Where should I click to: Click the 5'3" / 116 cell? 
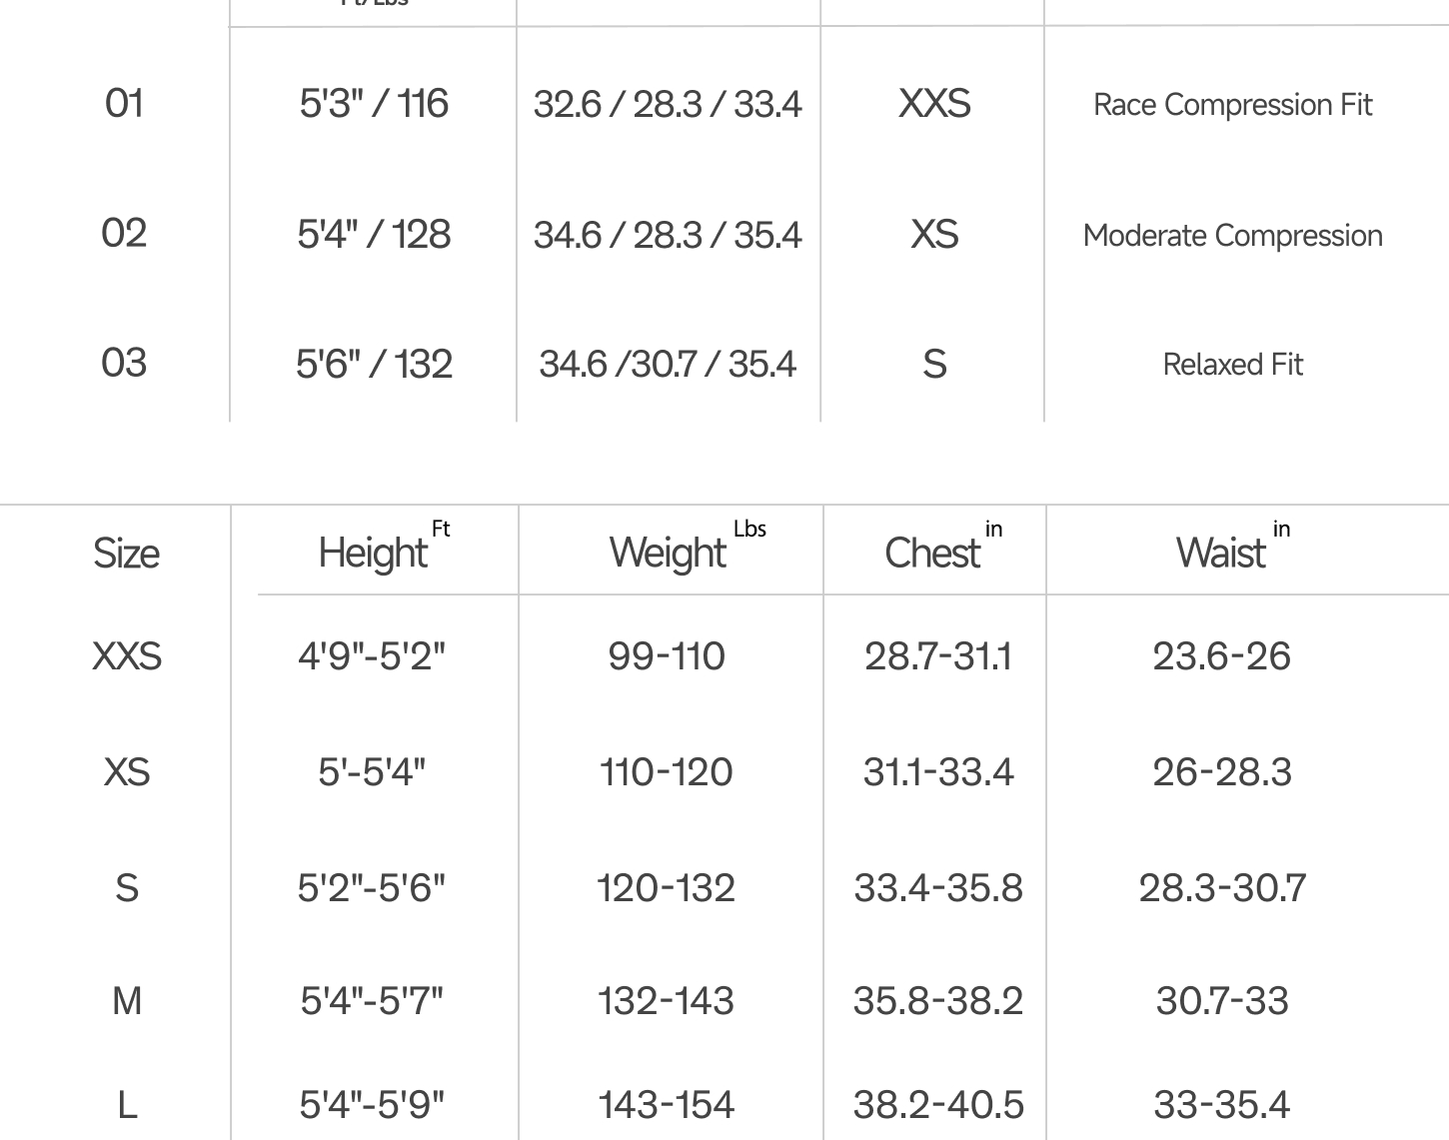pyautogui.click(x=374, y=104)
